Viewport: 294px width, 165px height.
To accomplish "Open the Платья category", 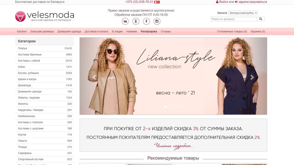I will (x=44, y=48).
